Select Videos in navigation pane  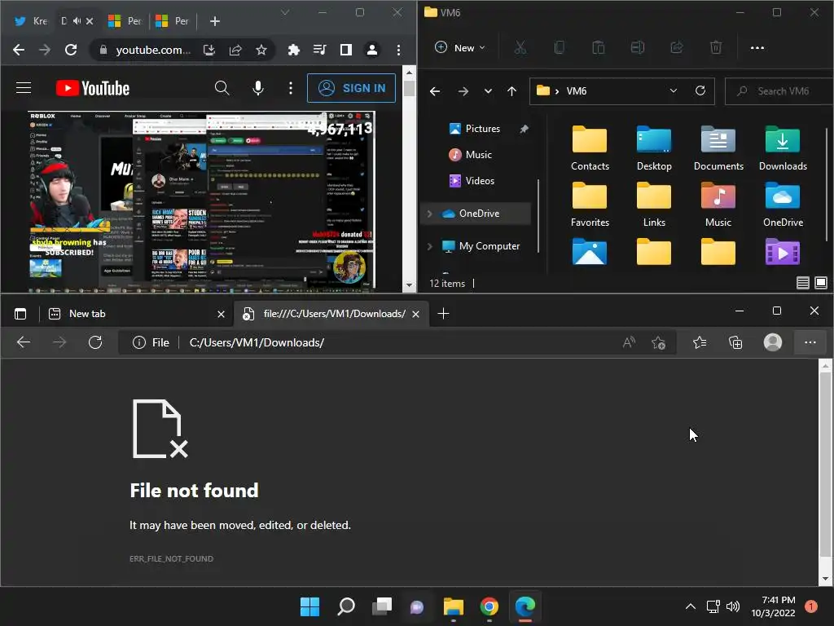(472, 180)
